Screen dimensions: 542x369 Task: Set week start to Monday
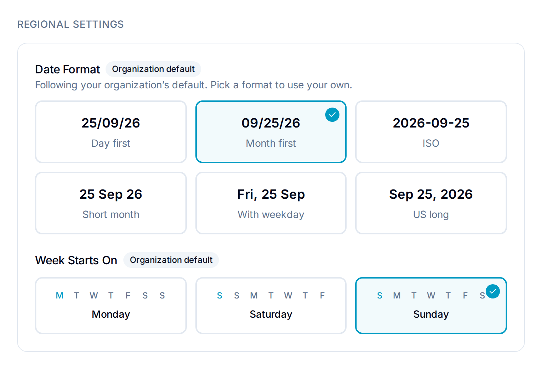click(111, 306)
